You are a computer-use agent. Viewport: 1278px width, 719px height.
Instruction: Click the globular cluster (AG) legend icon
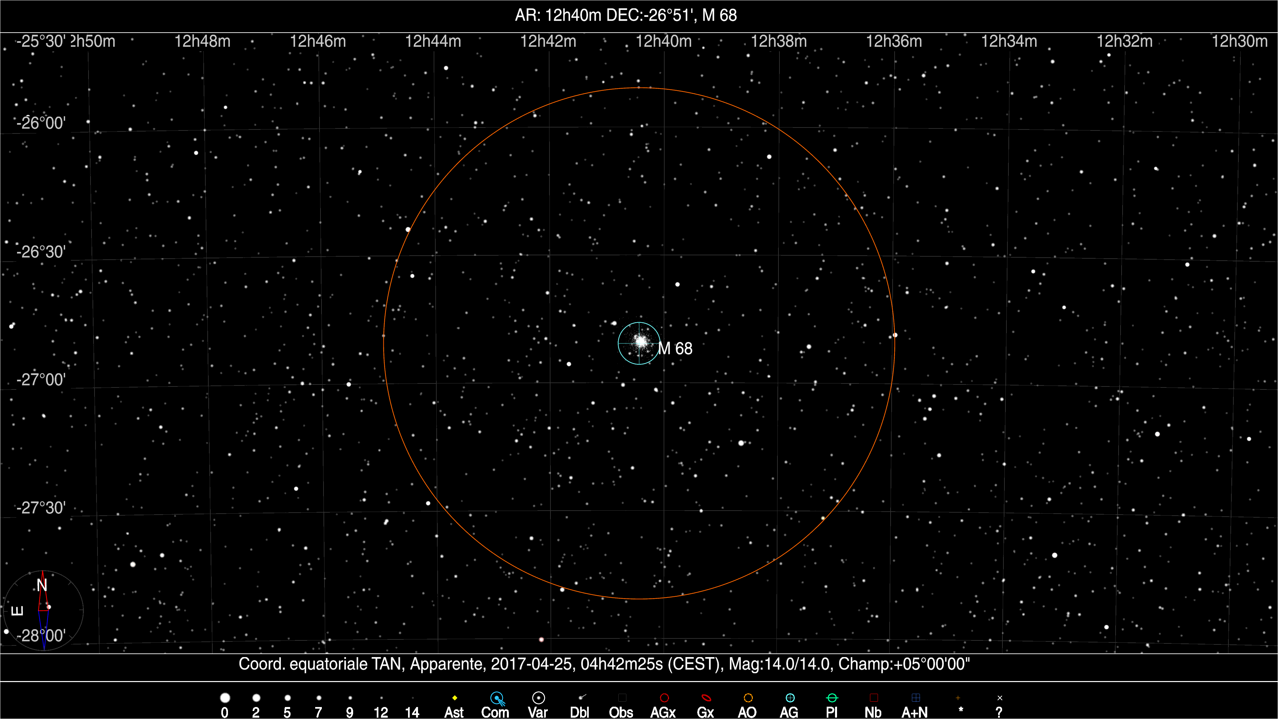coord(790,698)
